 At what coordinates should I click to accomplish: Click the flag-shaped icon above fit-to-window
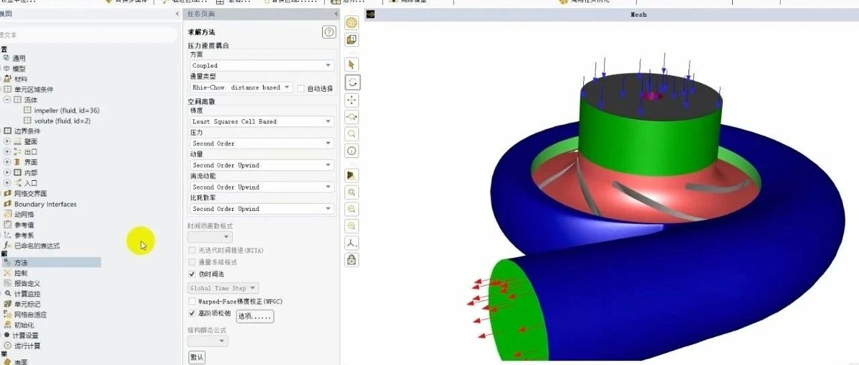352,175
